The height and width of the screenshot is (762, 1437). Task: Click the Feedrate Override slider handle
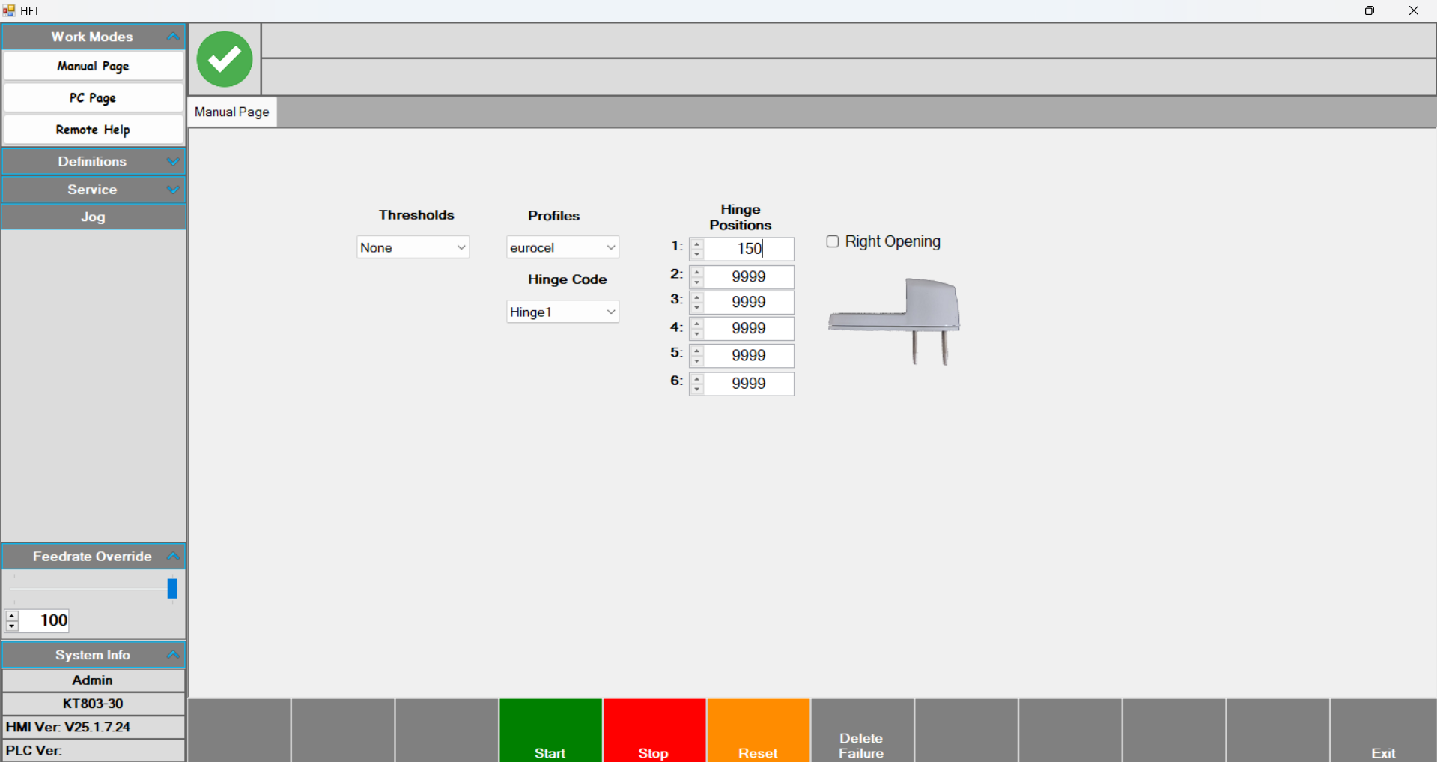pyautogui.click(x=171, y=589)
